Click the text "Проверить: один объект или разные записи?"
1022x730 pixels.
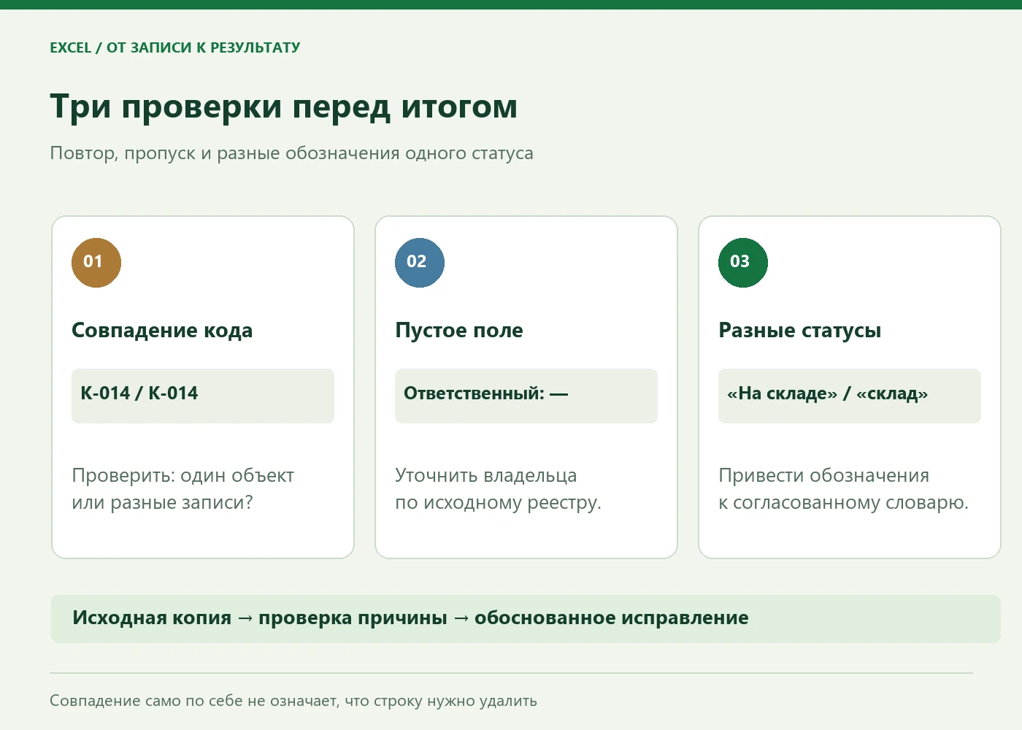pyautogui.click(x=182, y=489)
